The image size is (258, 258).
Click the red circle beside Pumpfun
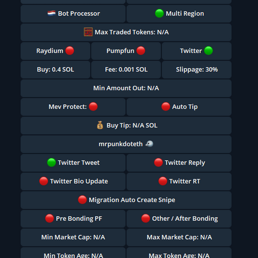pos(141,51)
